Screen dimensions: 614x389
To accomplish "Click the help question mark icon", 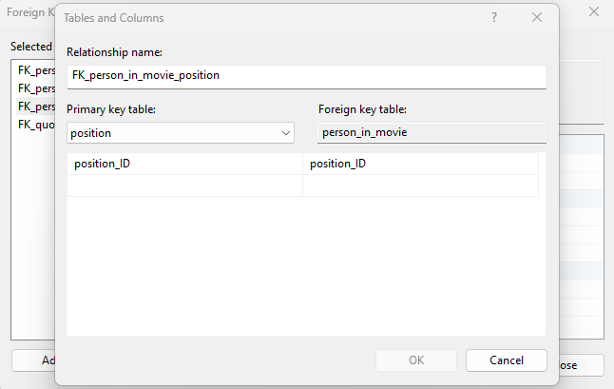I will tap(494, 18).
